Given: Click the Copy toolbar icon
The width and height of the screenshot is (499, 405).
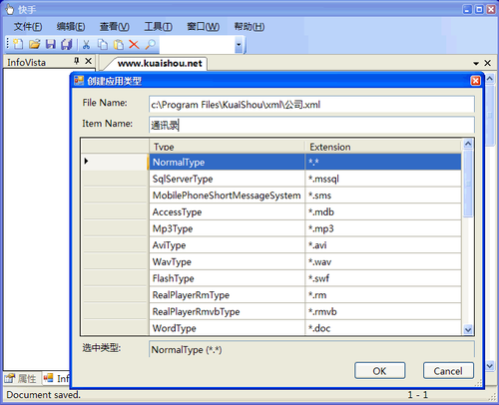Looking at the screenshot, I should coord(103,44).
